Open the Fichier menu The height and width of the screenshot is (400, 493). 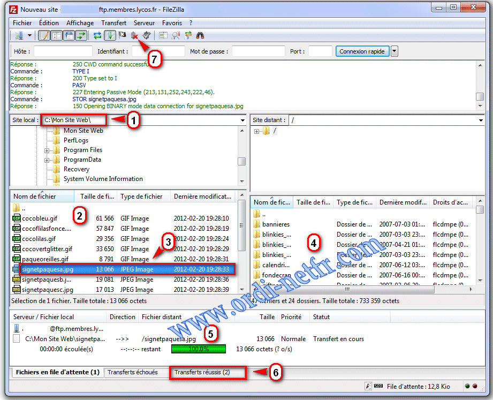22,23
